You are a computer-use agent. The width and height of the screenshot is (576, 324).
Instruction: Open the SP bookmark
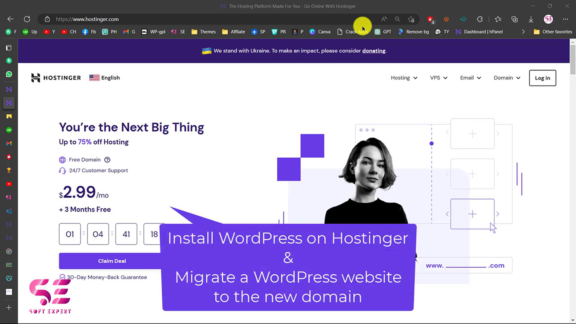(258, 32)
